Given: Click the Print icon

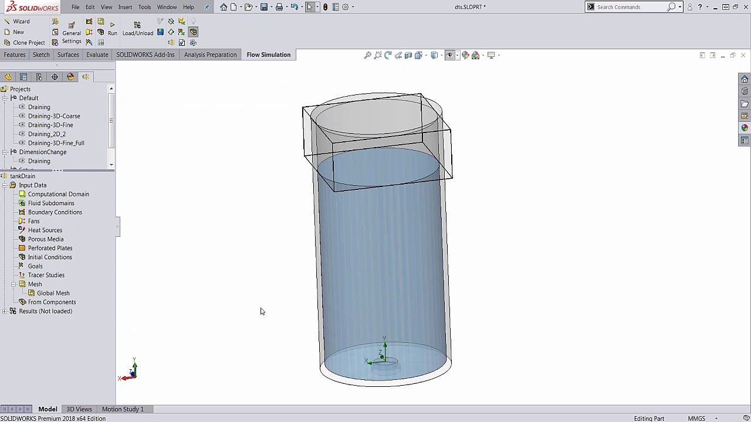Looking at the screenshot, I should click(279, 7).
